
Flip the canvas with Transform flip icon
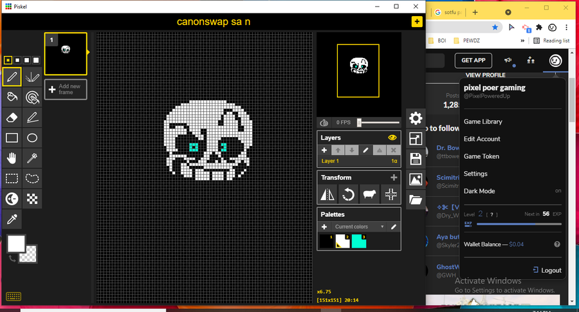[327, 194]
